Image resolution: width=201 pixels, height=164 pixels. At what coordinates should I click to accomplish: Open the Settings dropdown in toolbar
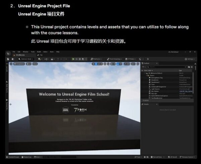190,59
